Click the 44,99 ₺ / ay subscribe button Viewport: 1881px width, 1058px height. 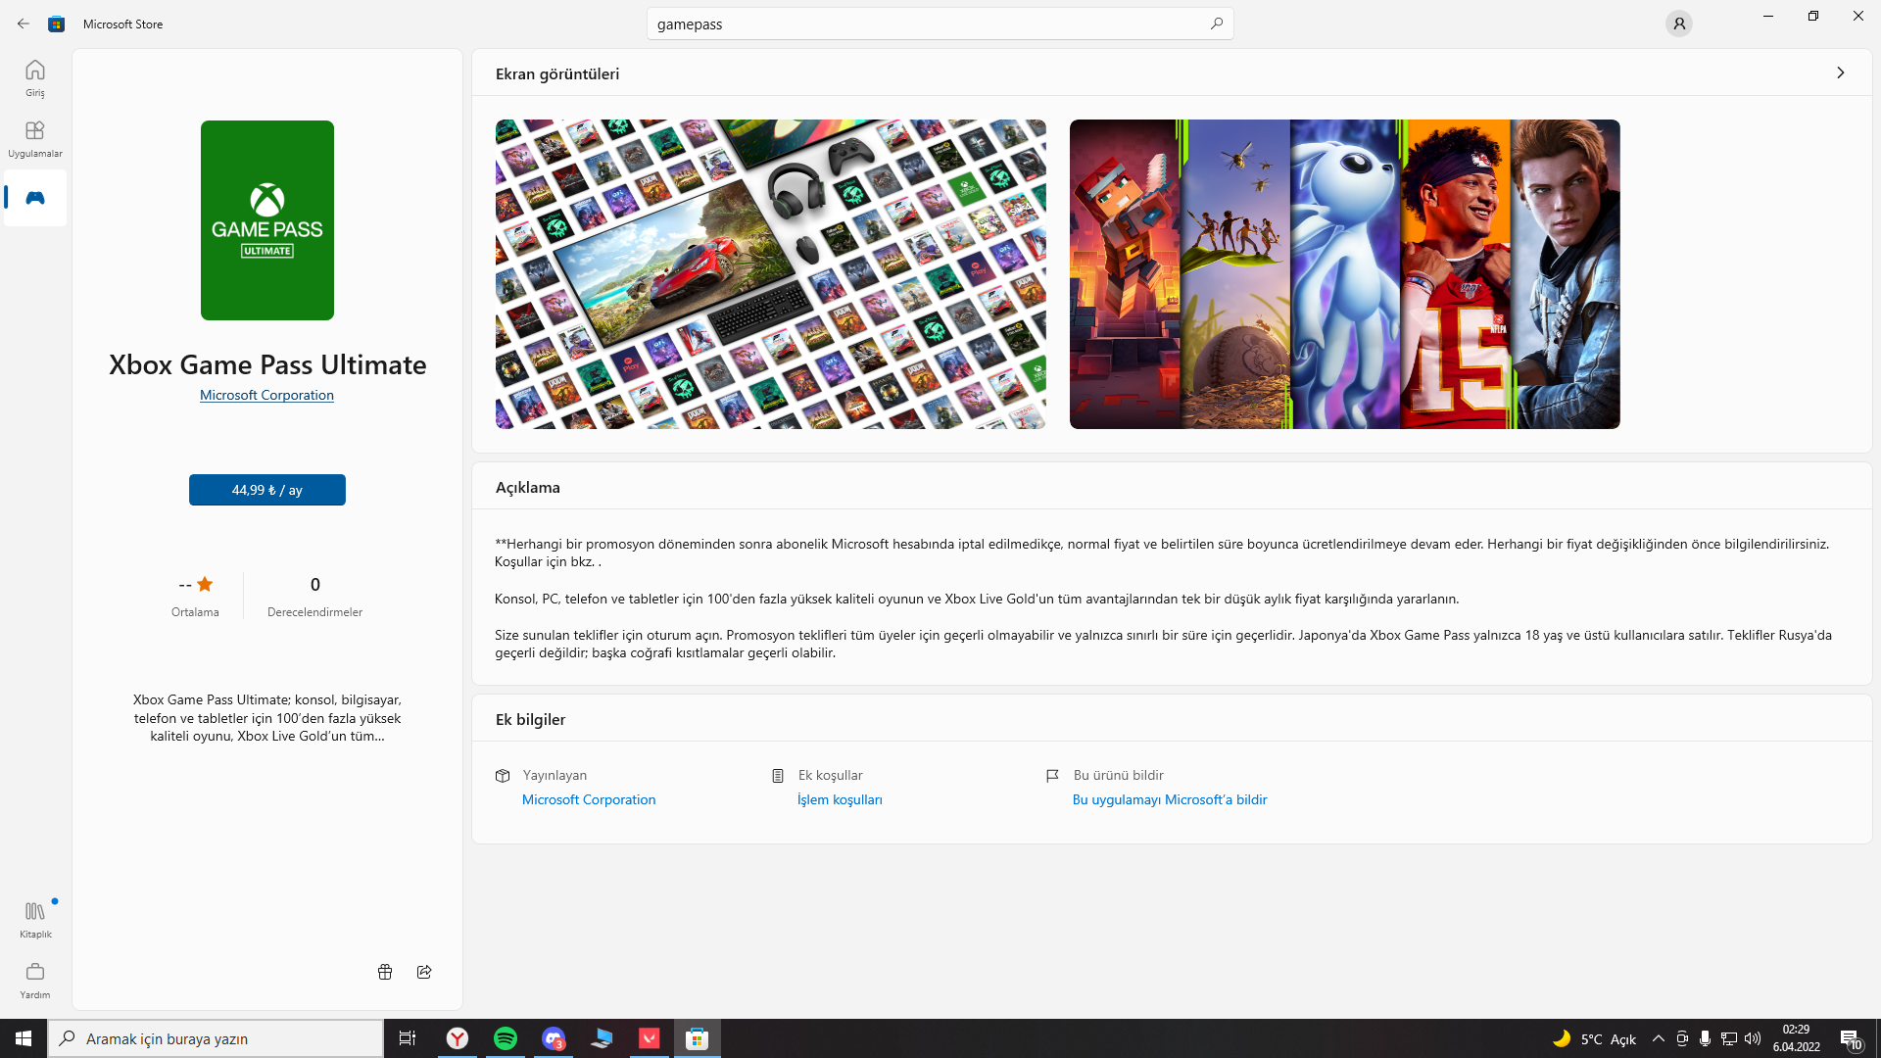coord(266,490)
